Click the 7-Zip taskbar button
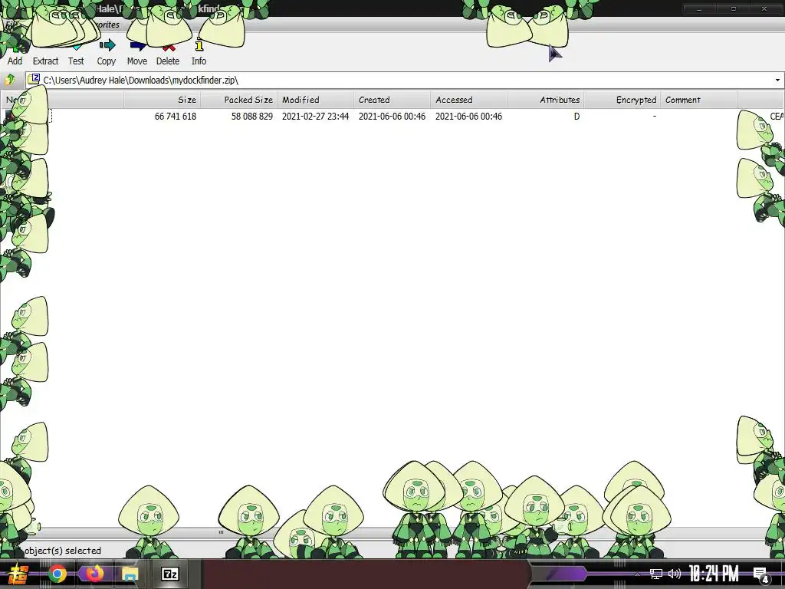 click(x=170, y=574)
